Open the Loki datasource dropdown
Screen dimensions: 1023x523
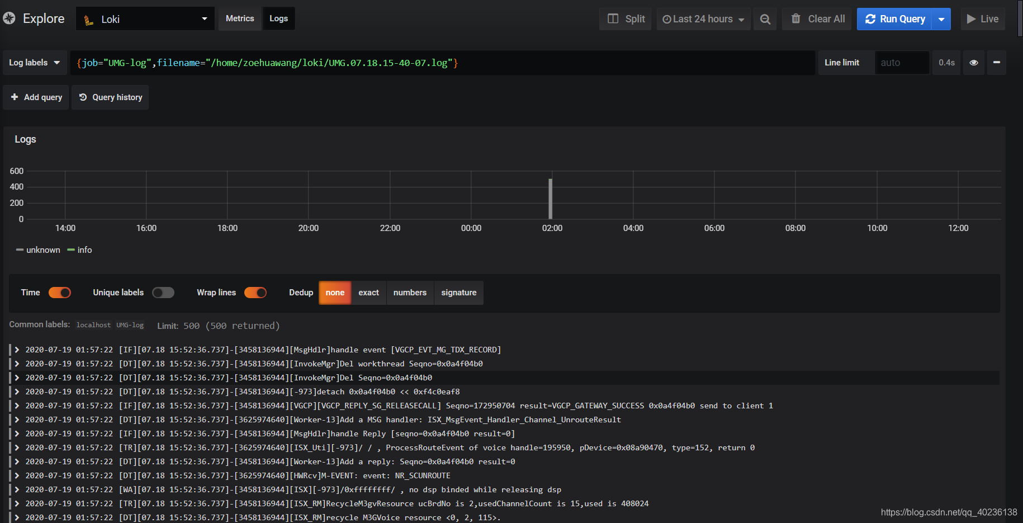point(145,19)
